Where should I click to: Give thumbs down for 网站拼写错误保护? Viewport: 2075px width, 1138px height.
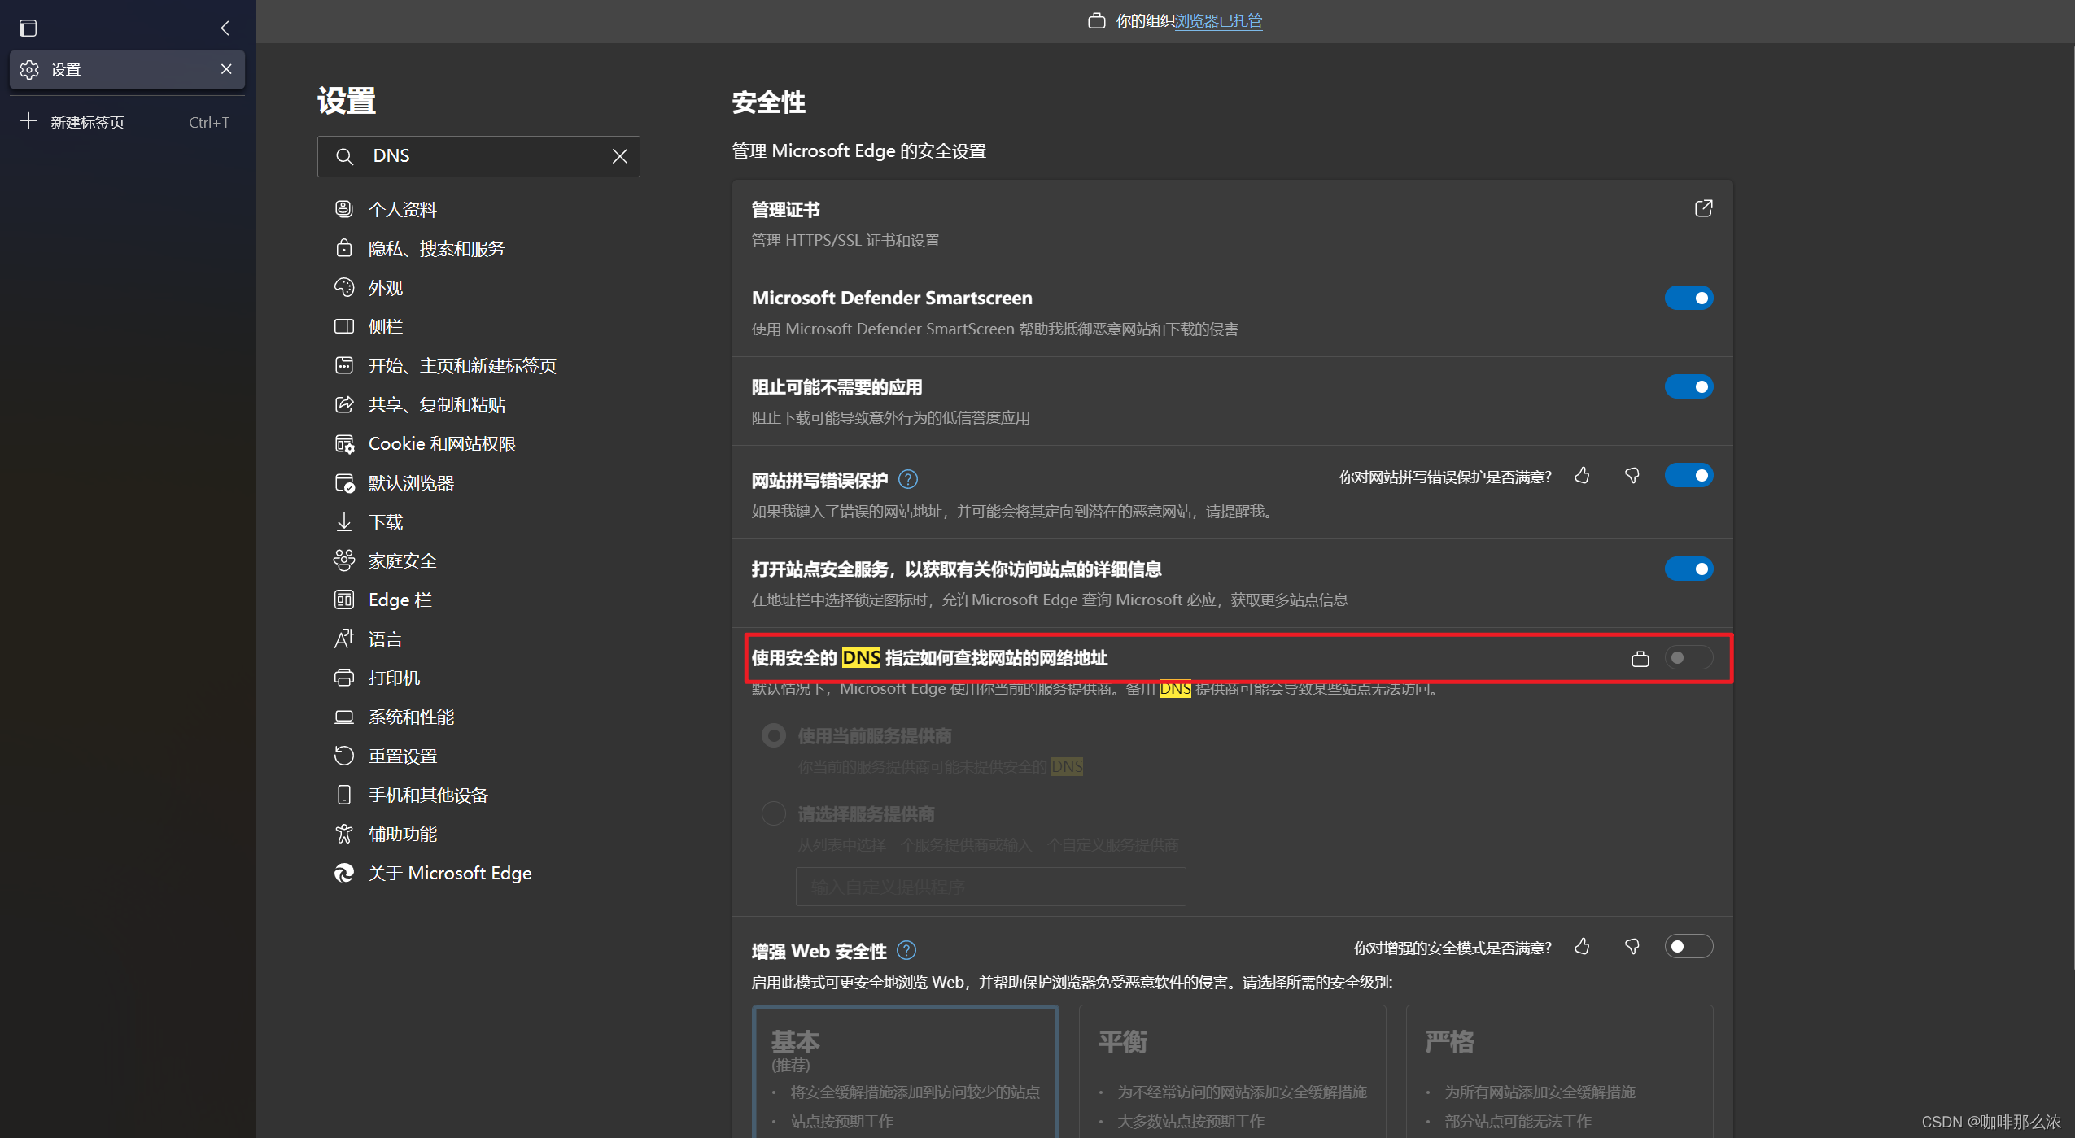(x=1632, y=476)
